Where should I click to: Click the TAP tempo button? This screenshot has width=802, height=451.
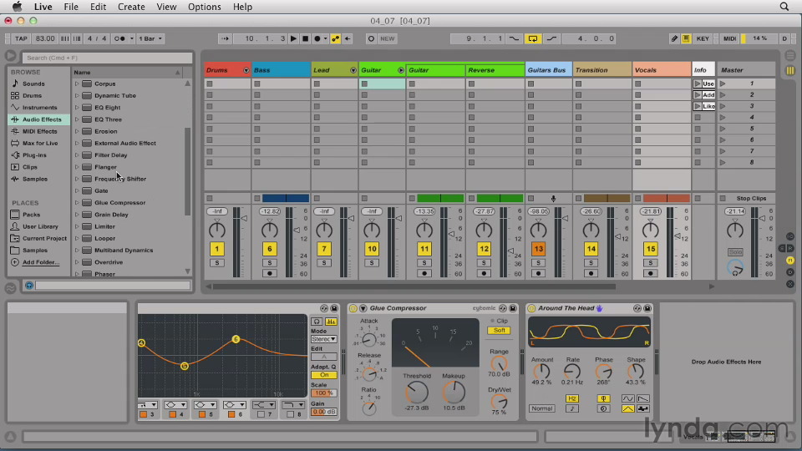pyautogui.click(x=21, y=38)
